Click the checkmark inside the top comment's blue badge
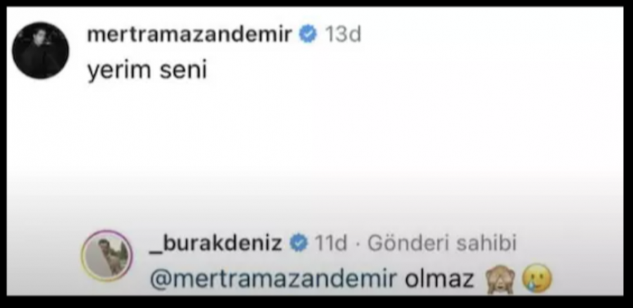 (308, 35)
